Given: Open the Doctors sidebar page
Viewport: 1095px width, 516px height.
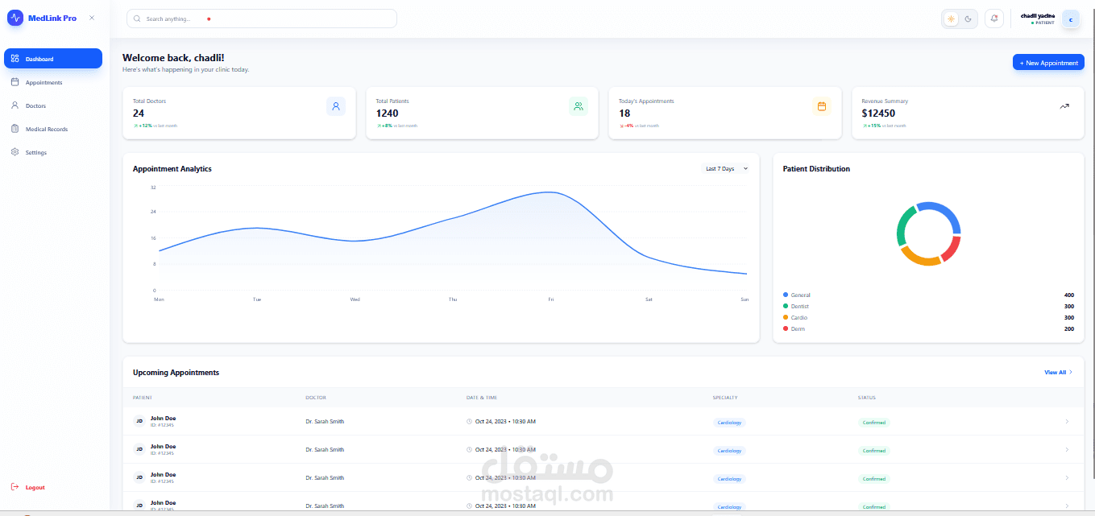Looking at the screenshot, I should (x=53, y=105).
